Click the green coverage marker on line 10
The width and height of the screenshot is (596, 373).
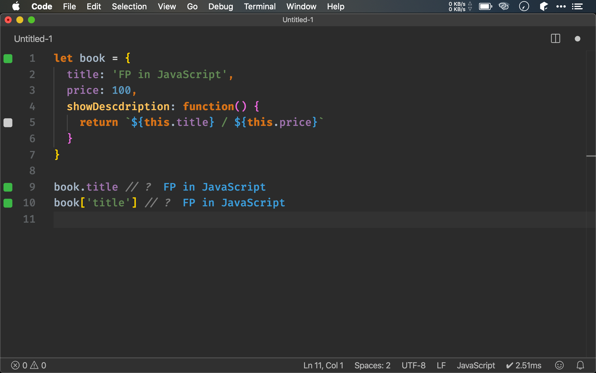point(8,203)
